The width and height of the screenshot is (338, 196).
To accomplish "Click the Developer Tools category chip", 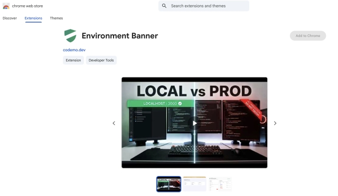I will (101, 60).
